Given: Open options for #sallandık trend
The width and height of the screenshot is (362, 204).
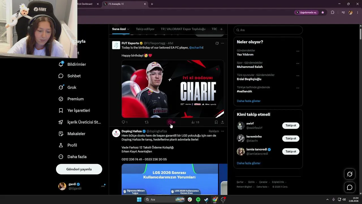Looking at the screenshot, I should click(298, 88).
